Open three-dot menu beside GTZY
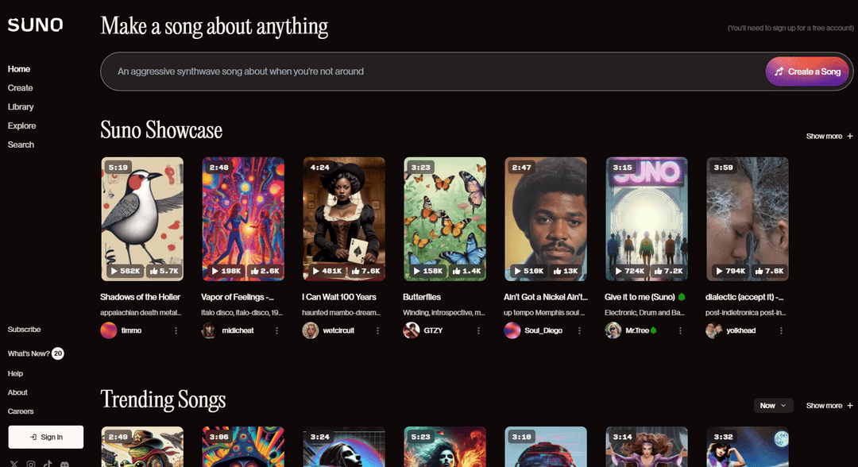 478,330
